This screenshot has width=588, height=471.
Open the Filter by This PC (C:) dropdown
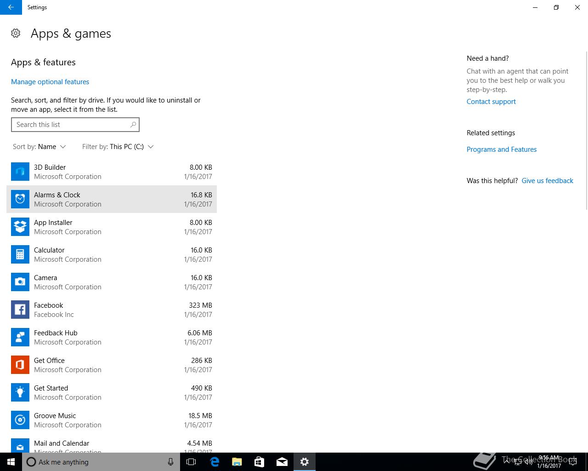coord(118,147)
